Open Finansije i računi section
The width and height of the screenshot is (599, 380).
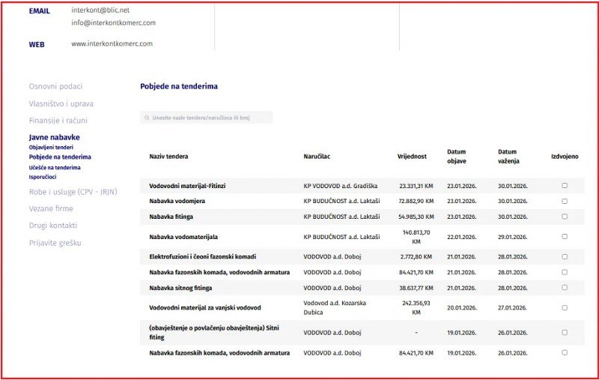pos(58,120)
